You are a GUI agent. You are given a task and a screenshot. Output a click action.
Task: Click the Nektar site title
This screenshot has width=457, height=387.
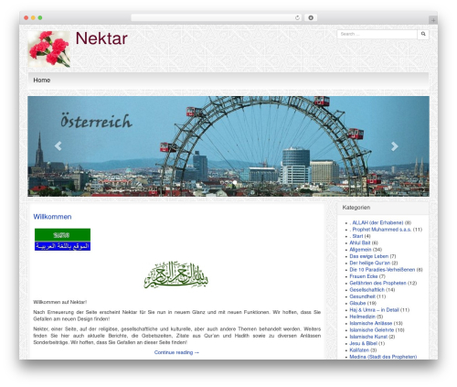tap(101, 38)
